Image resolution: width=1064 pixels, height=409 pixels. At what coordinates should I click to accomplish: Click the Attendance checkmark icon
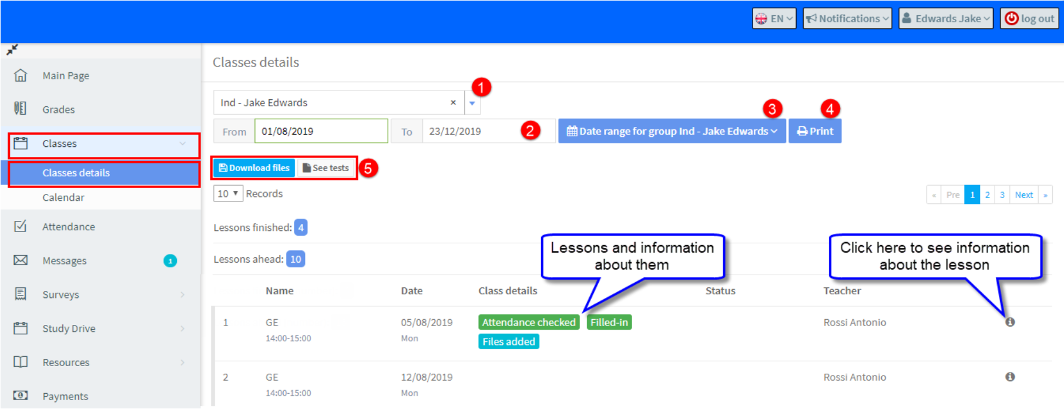[21, 226]
